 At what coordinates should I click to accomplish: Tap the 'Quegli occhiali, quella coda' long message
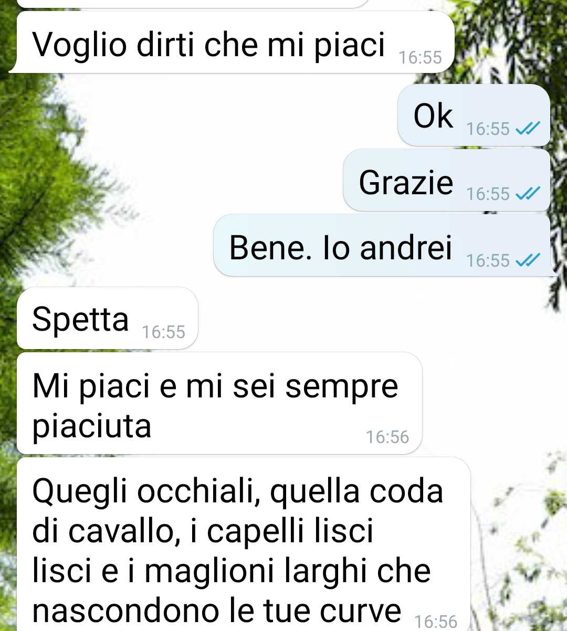(244, 544)
